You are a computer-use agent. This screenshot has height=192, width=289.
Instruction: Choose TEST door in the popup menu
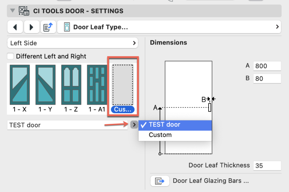(175, 125)
